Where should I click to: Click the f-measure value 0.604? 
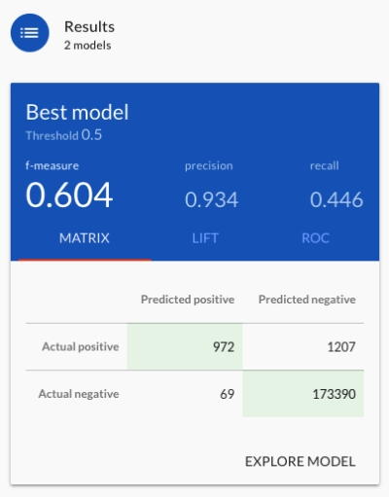click(69, 195)
